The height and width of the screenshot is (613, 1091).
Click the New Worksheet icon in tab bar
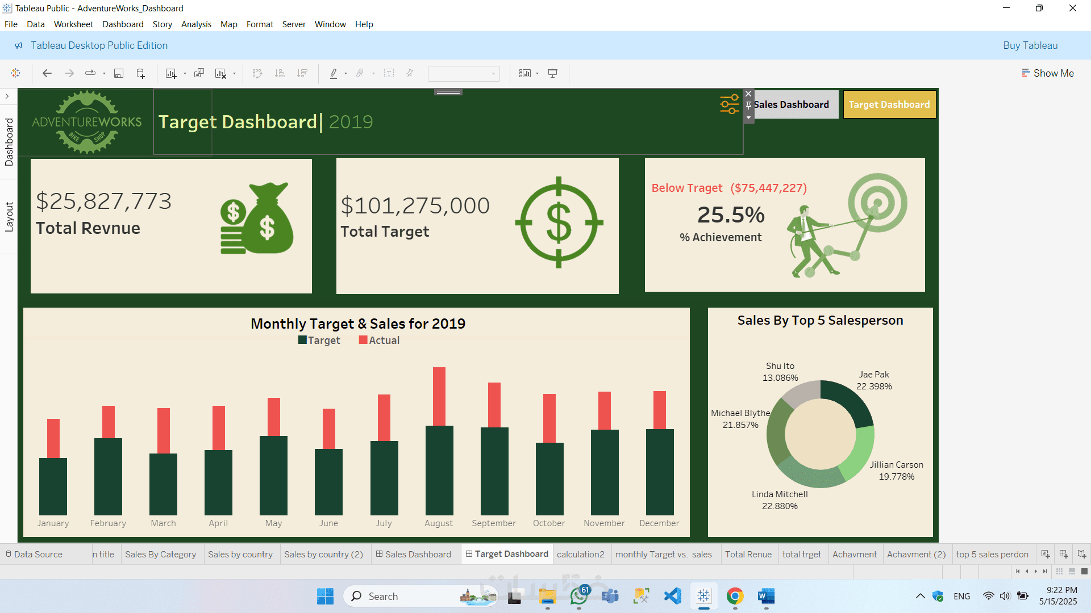point(1046,555)
